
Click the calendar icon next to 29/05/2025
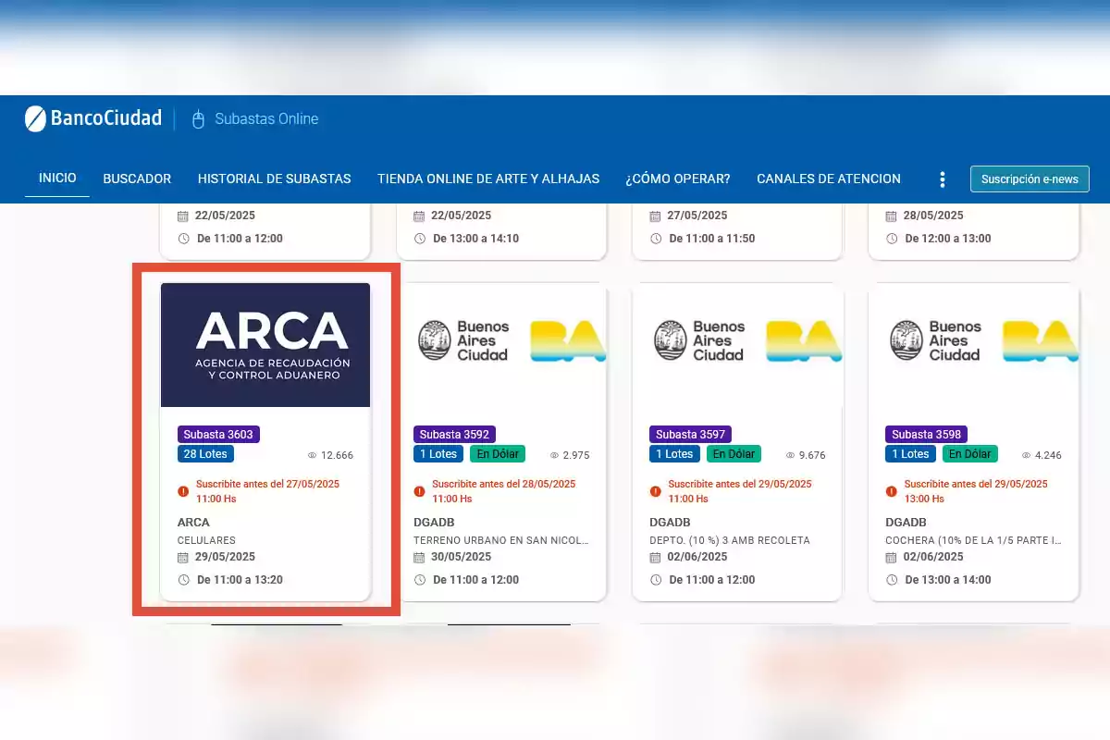(x=183, y=558)
